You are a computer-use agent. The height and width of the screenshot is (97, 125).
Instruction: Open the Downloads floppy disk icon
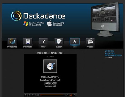28,41
